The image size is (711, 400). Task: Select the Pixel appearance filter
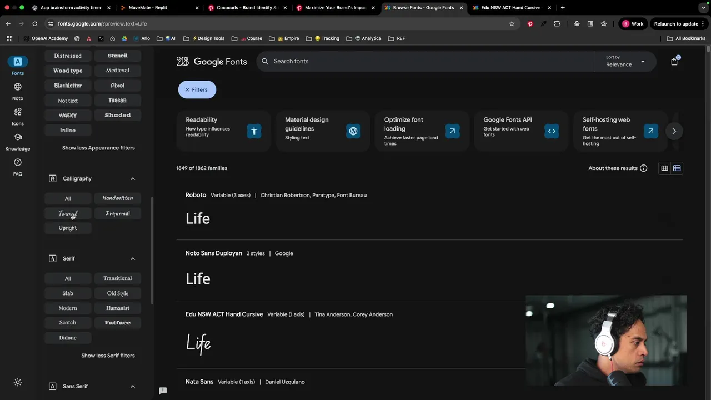(118, 86)
